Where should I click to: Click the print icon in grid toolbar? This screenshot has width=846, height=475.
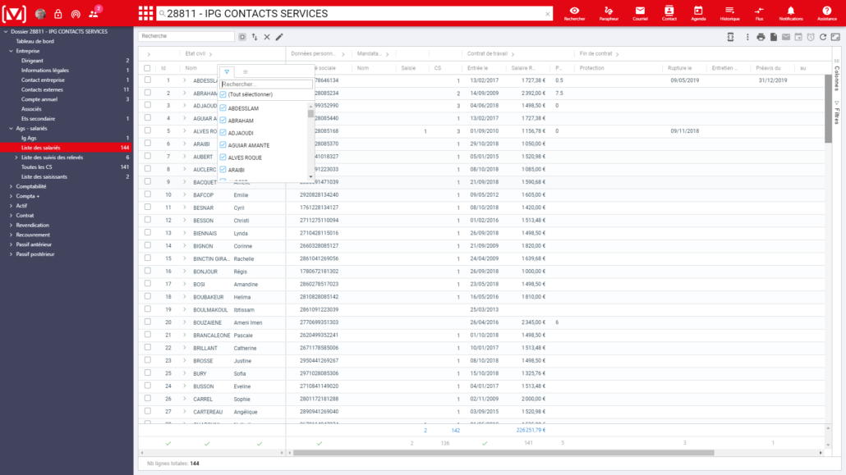coord(761,37)
